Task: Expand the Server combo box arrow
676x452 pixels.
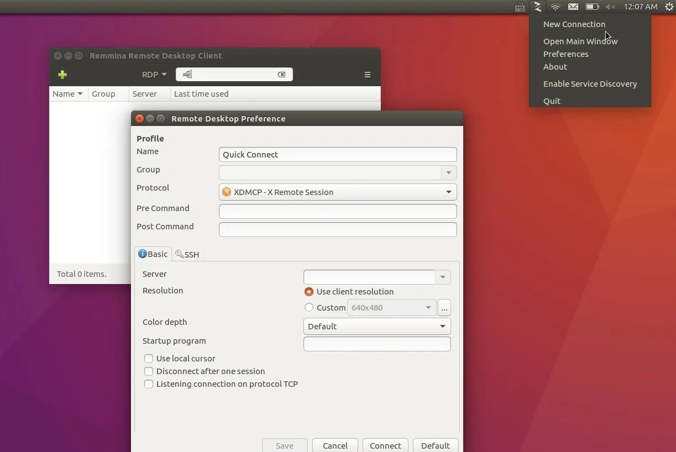Action: 443,277
